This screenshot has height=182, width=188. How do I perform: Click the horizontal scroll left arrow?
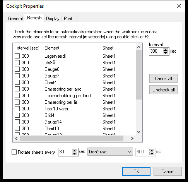tap(16, 139)
